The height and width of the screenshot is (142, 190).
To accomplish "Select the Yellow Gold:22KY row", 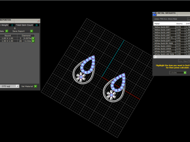I will [172, 41].
